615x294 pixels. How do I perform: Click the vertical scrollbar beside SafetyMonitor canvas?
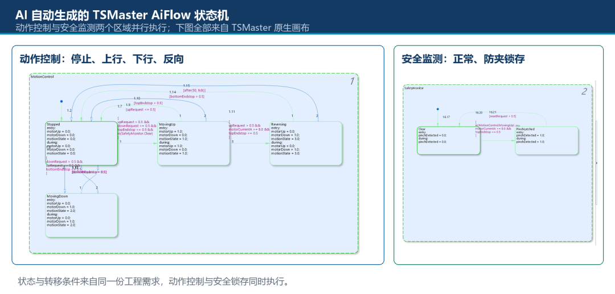tap(596, 163)
